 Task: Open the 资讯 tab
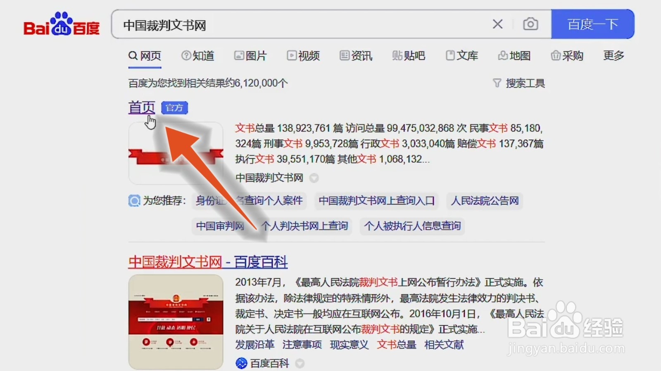tap(356, 56)
